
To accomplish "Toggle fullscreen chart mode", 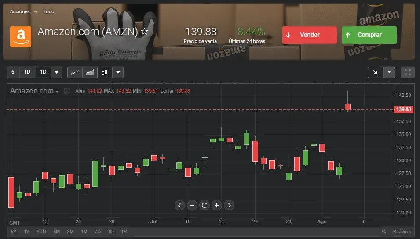I will [408, 72].
